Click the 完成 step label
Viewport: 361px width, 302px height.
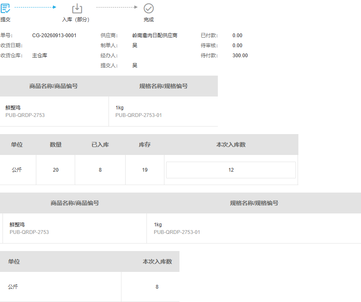(149, 20)
